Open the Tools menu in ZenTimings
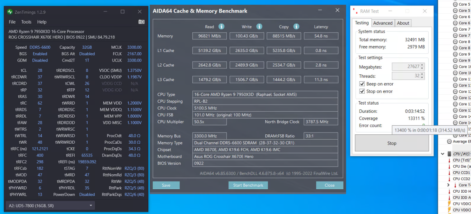 [x=26, y=22]
